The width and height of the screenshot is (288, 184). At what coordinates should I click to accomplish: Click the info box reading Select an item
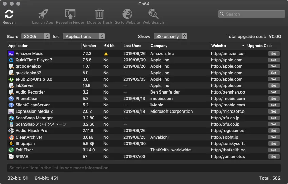144,168
